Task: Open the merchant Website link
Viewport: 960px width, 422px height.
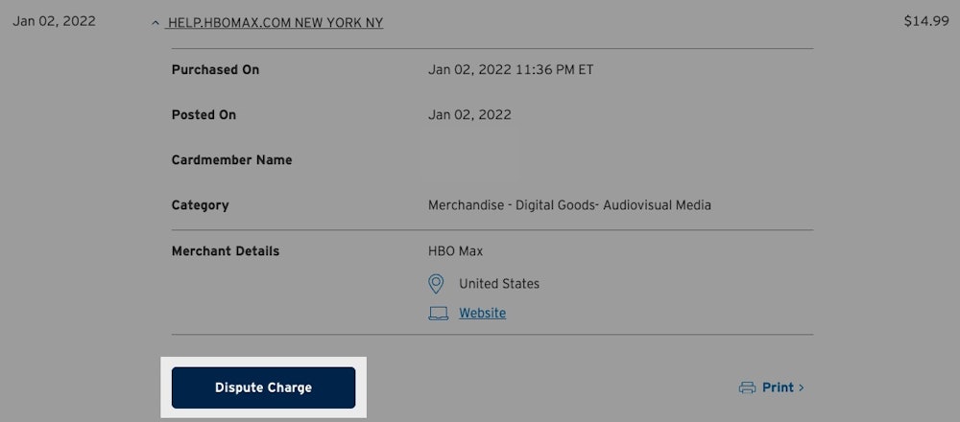Action: pos(482,313)
